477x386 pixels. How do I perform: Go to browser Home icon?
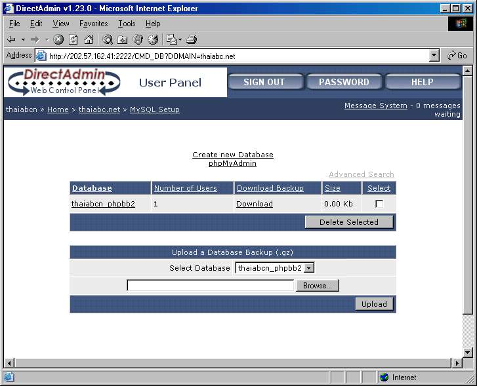(89, 39)
